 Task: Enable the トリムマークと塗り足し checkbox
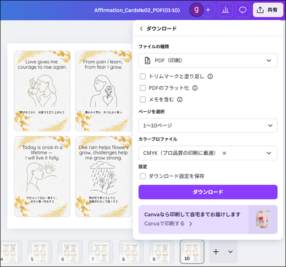point(143,76)
